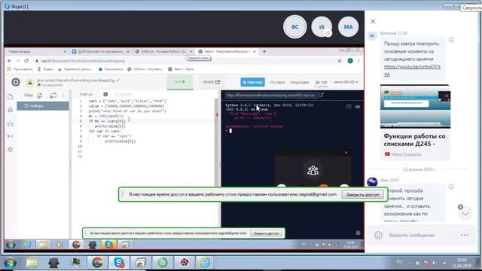Viewport: 482px width, 271px height.
Task: Bookmark the page with the star icon
Action: pyautogui.click(x=340, y=61)
